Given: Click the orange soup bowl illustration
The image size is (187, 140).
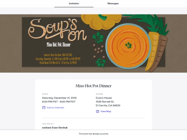Looking at the screenshot, I should [x=128, y=46].
